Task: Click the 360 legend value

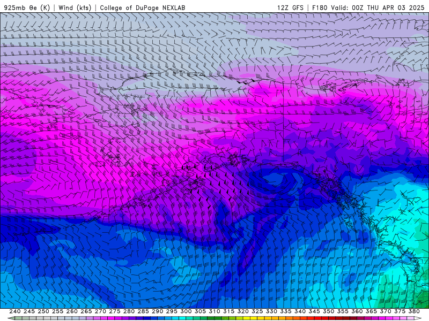Action: (357, 311)
